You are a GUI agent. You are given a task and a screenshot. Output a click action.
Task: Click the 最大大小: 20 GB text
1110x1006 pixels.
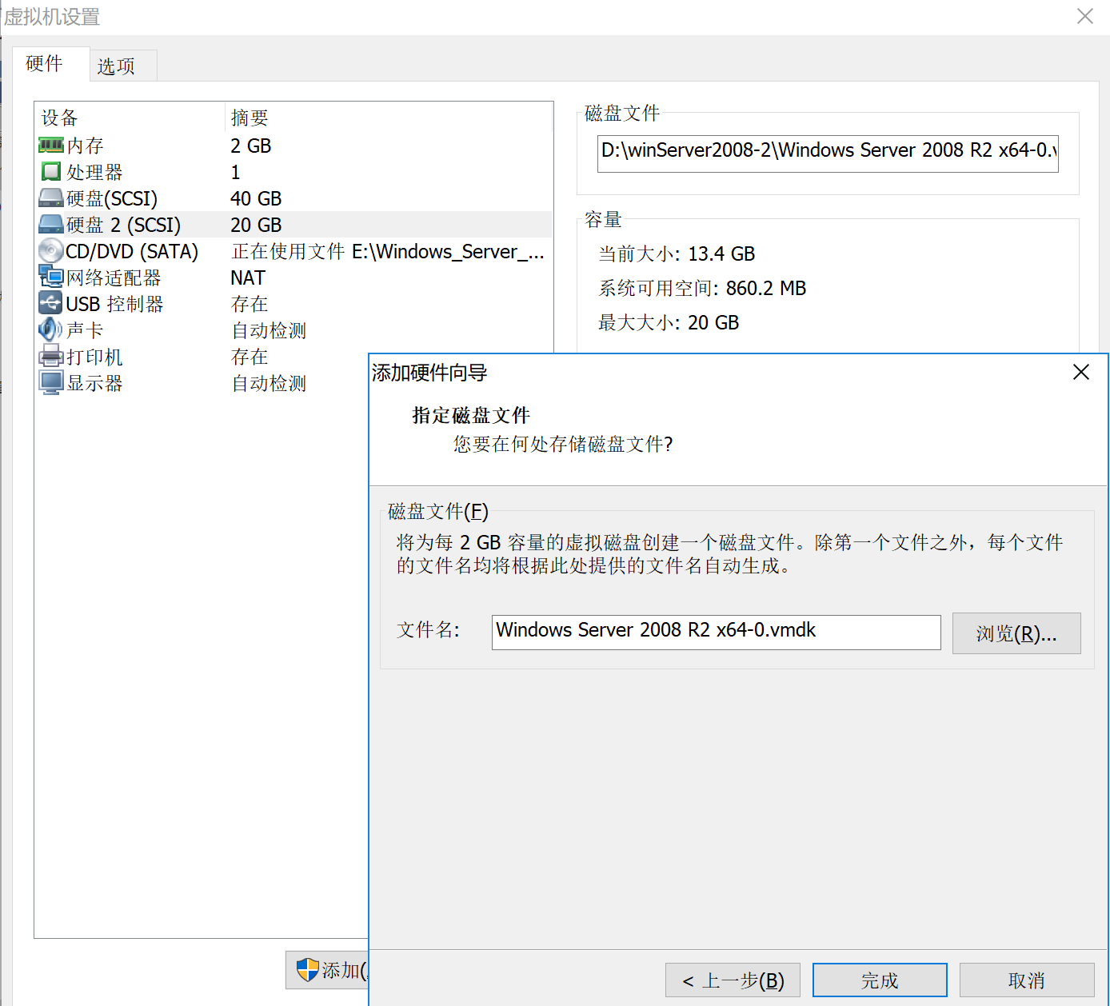click(x=669, y=322)
